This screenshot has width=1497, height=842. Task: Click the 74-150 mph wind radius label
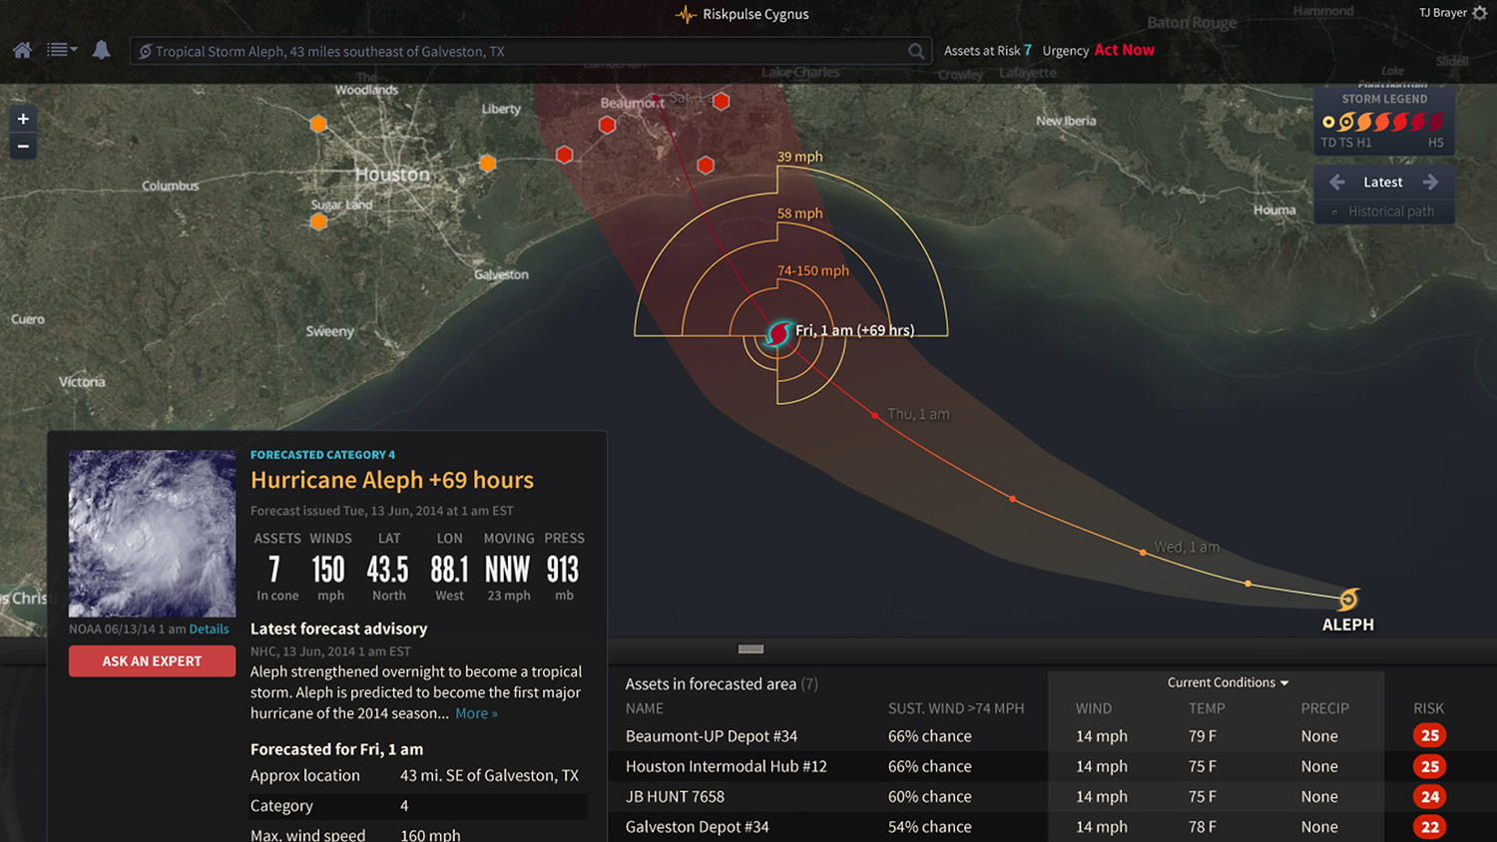click(813, 270)
